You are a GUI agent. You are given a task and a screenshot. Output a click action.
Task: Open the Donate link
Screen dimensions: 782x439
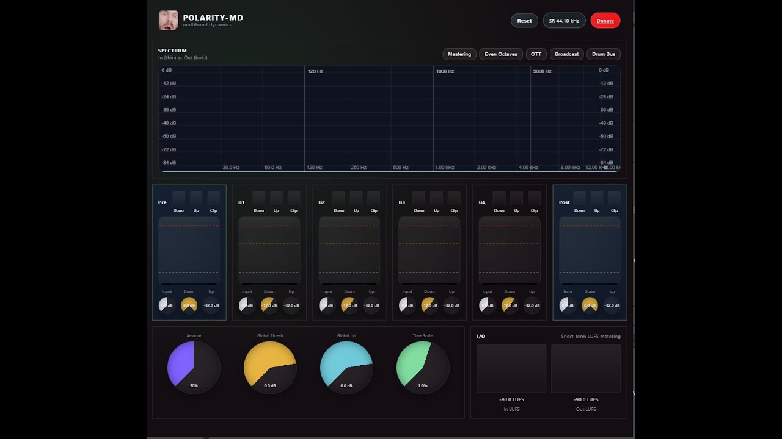click(605, 21)
